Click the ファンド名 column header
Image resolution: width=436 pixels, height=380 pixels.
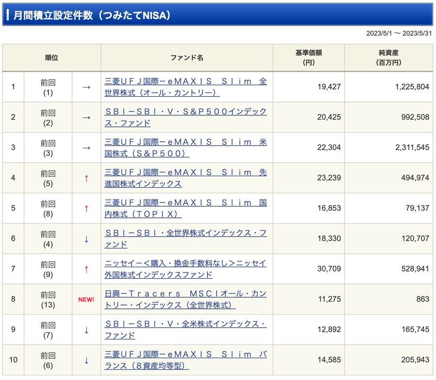pos(187,58)
